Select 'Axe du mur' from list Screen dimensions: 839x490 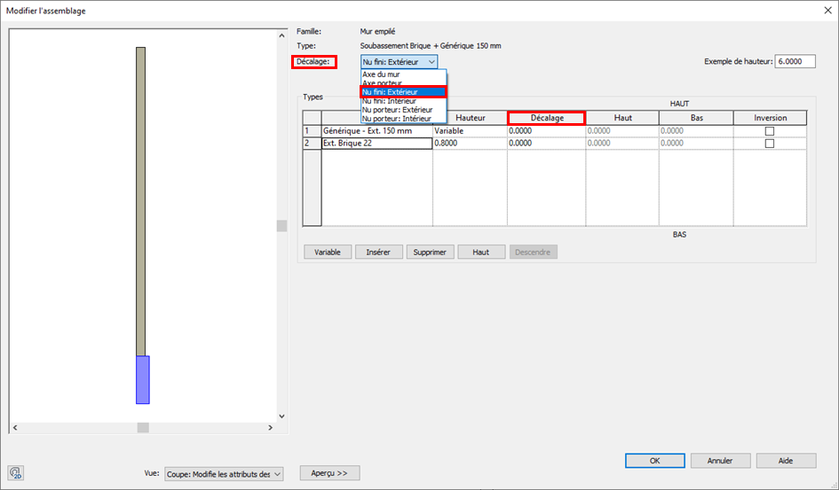point(381,74)
